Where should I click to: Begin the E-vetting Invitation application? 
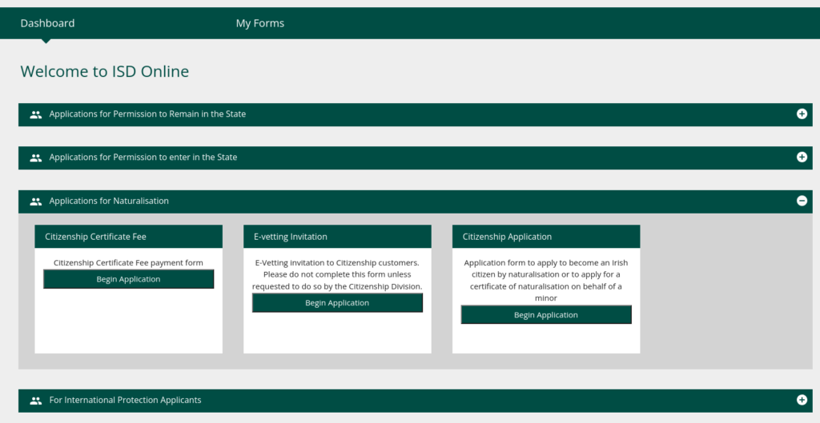(337, 303)
